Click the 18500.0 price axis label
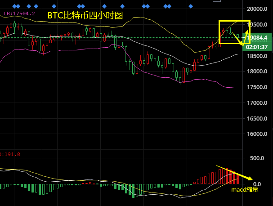Viewport: 273px width, 206px height. 257,56
